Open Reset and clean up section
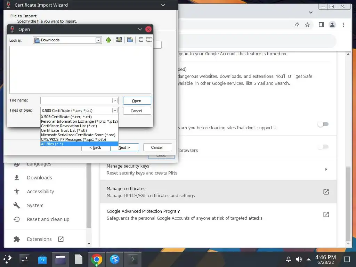The width and height of the screenshot is (356, 267). point(48,219)
